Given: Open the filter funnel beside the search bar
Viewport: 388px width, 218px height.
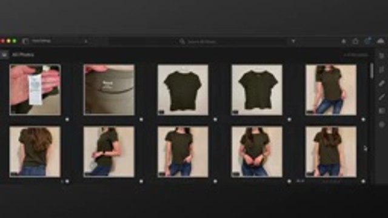Looking at the screenshot, I should click(293, 41).
